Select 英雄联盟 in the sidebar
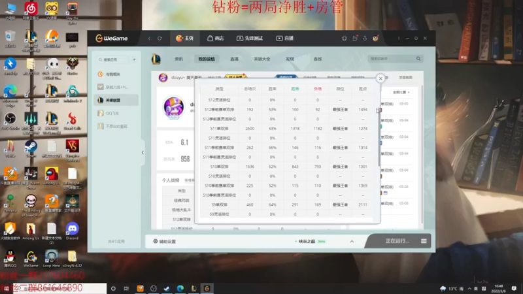Viewport: 523px width, 294px height. coord(116,100)
